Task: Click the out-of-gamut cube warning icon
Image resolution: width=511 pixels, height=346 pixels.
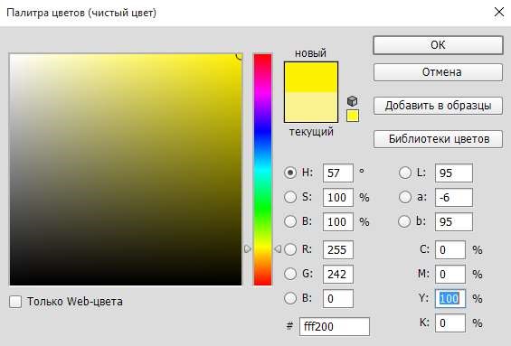Action: pos(353,101)
